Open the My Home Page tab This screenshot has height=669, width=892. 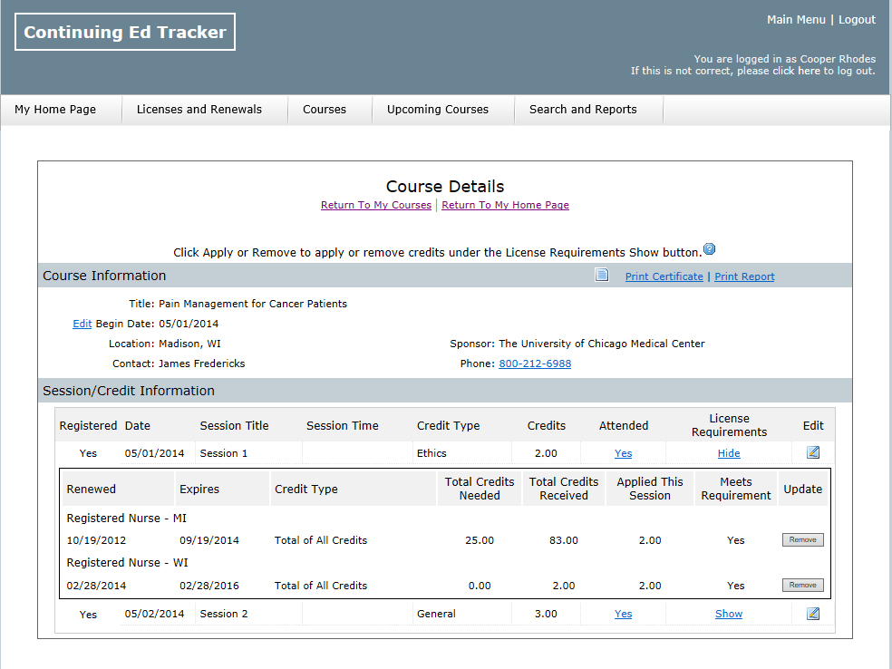[x=55, y=110]
